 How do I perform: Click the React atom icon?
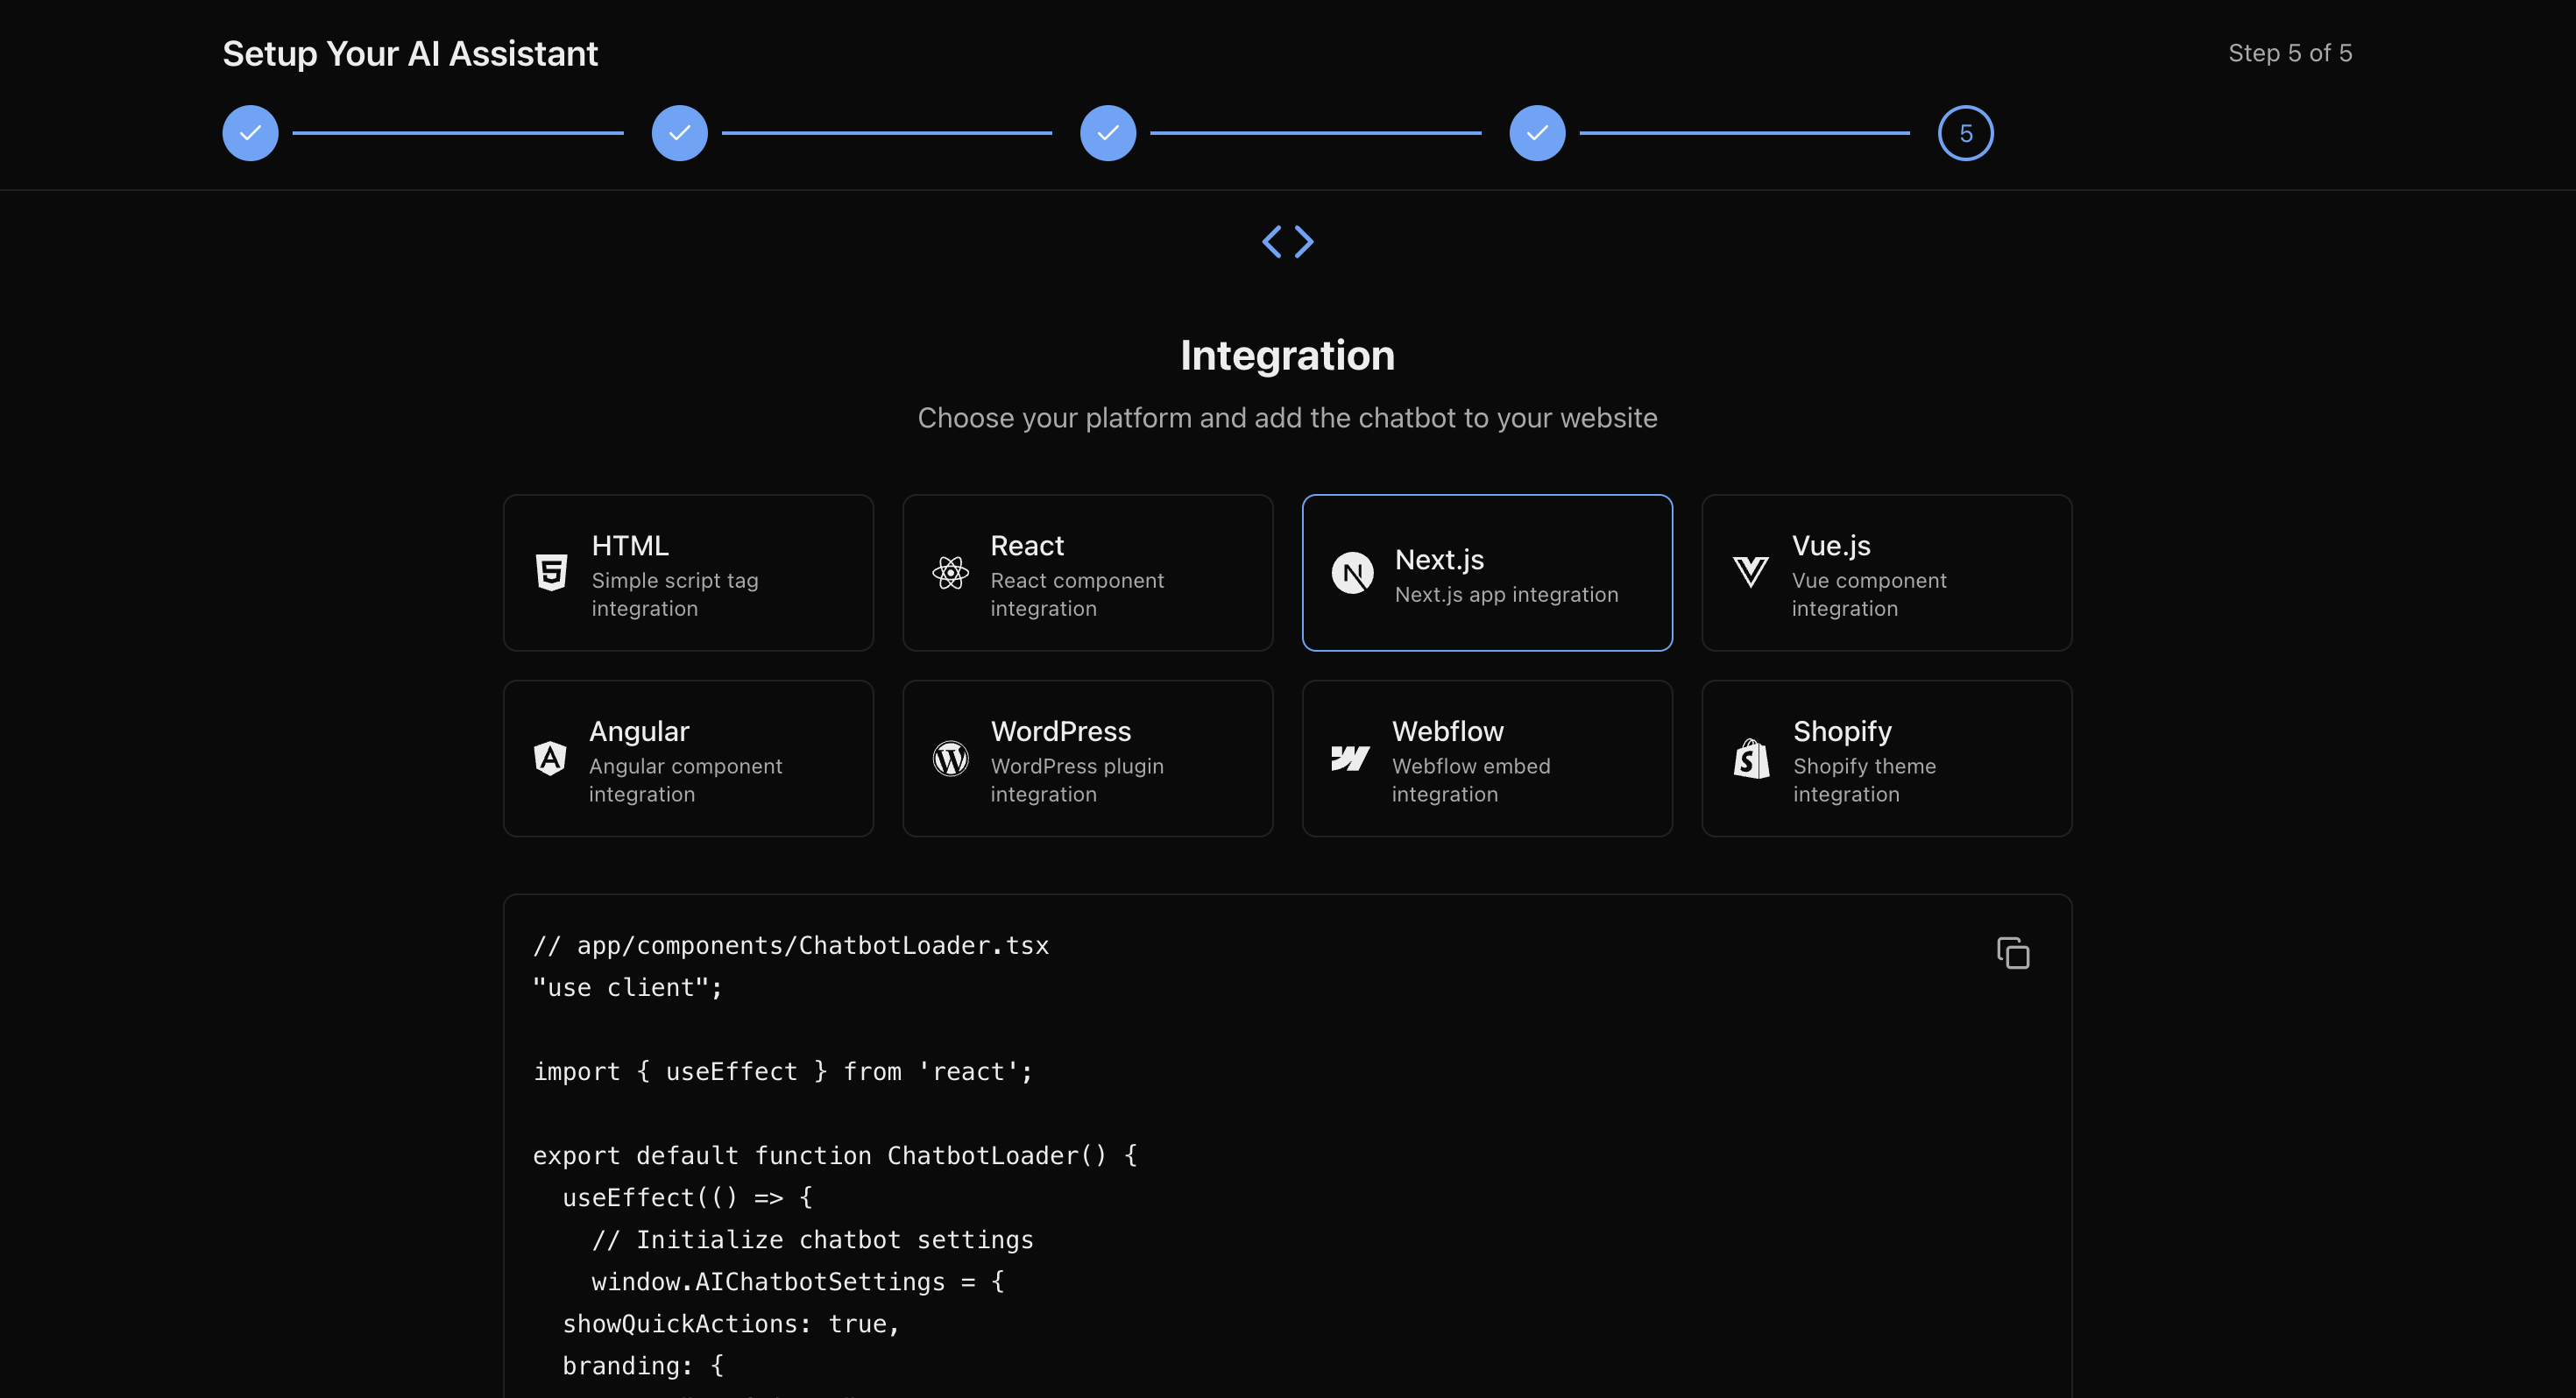(x=950, y=573)
